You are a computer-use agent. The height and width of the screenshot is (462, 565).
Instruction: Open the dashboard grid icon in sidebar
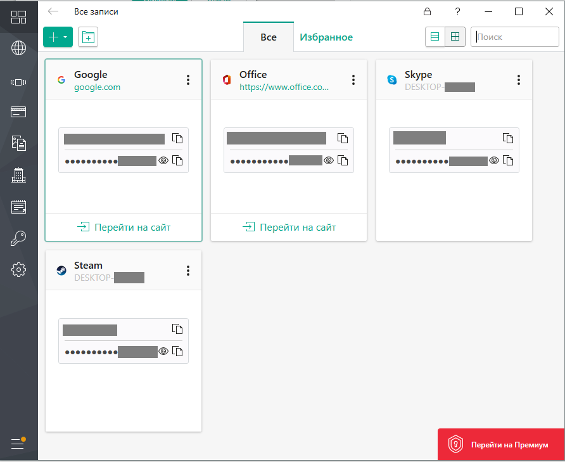pyautogui.click(x=18, y=17)
